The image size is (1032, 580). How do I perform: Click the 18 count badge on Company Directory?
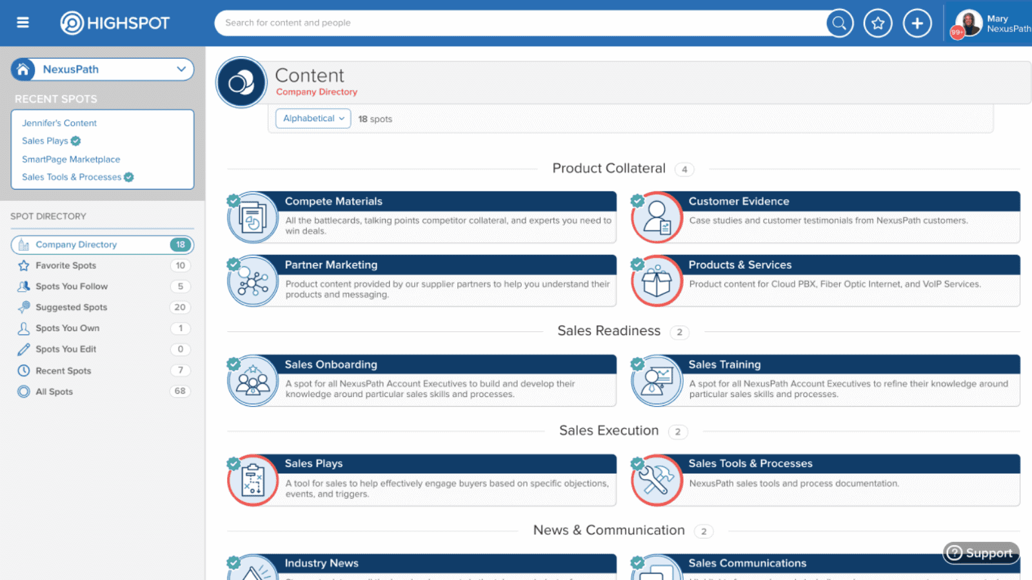(181, 245)
